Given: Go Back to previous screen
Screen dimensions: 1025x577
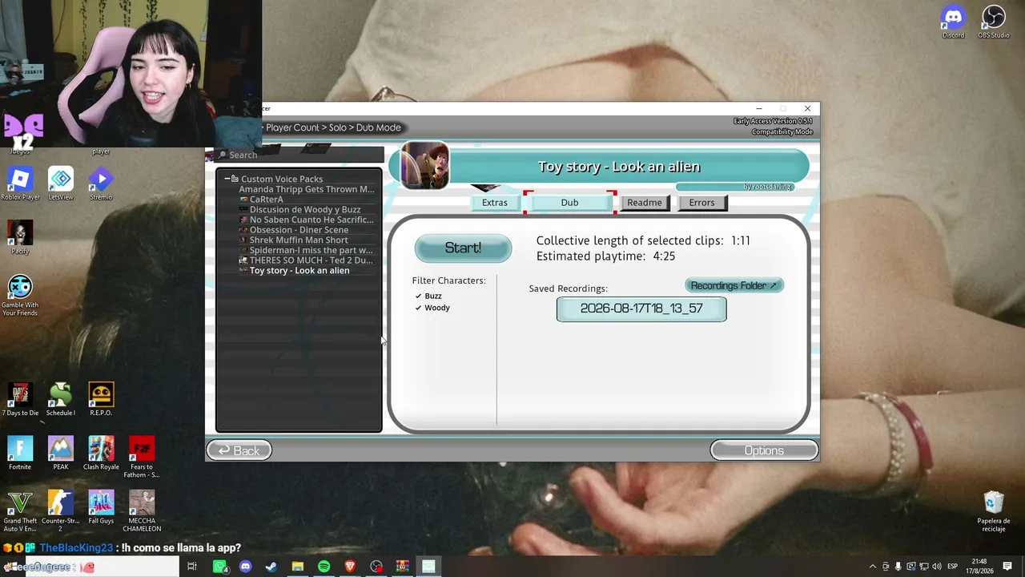Looking at the screenshot, I should [x=239, y=450].
